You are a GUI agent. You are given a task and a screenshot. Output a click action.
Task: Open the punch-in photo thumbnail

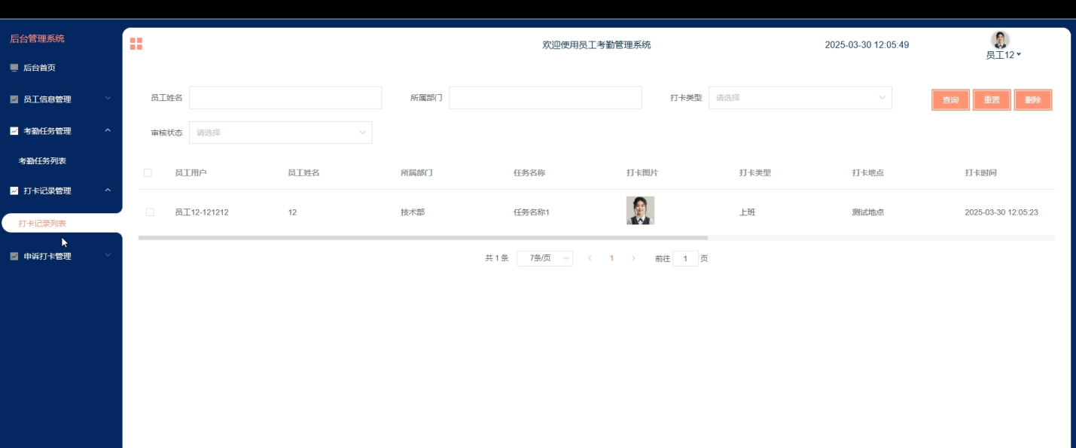(640, 211)
